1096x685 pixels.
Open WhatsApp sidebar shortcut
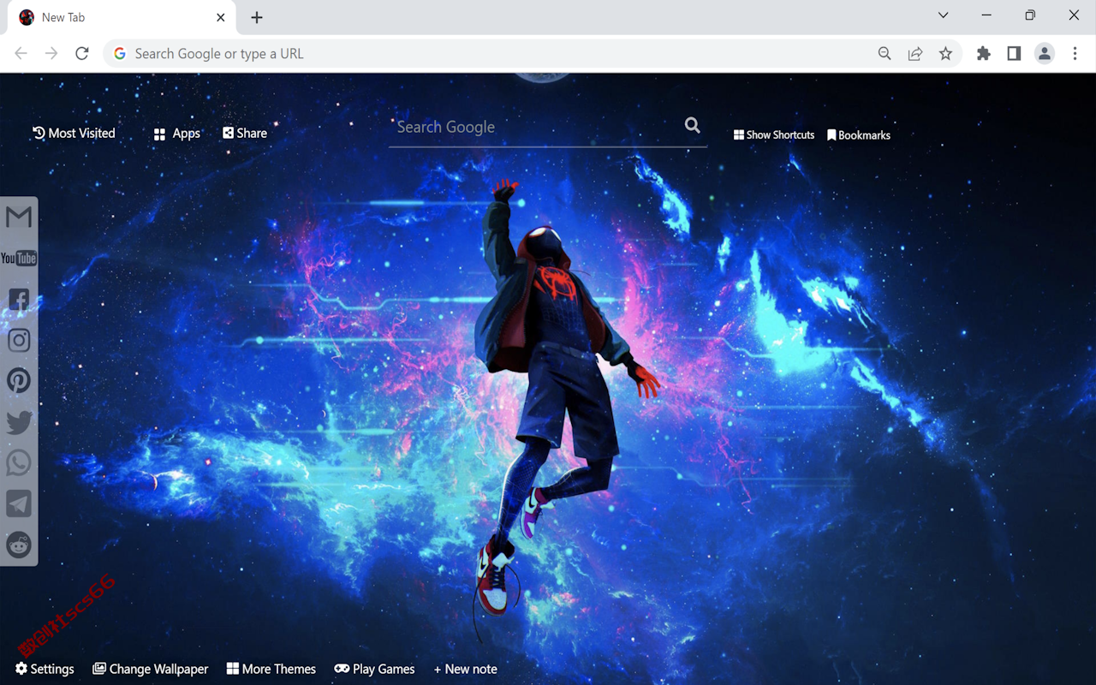[18, 463]
